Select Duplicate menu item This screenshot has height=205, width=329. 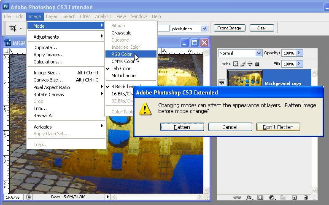click(66, 47)
